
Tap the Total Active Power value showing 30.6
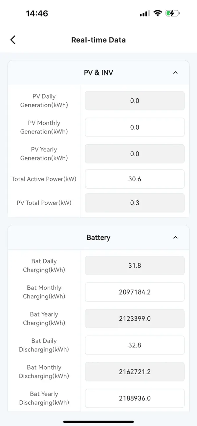135,179
